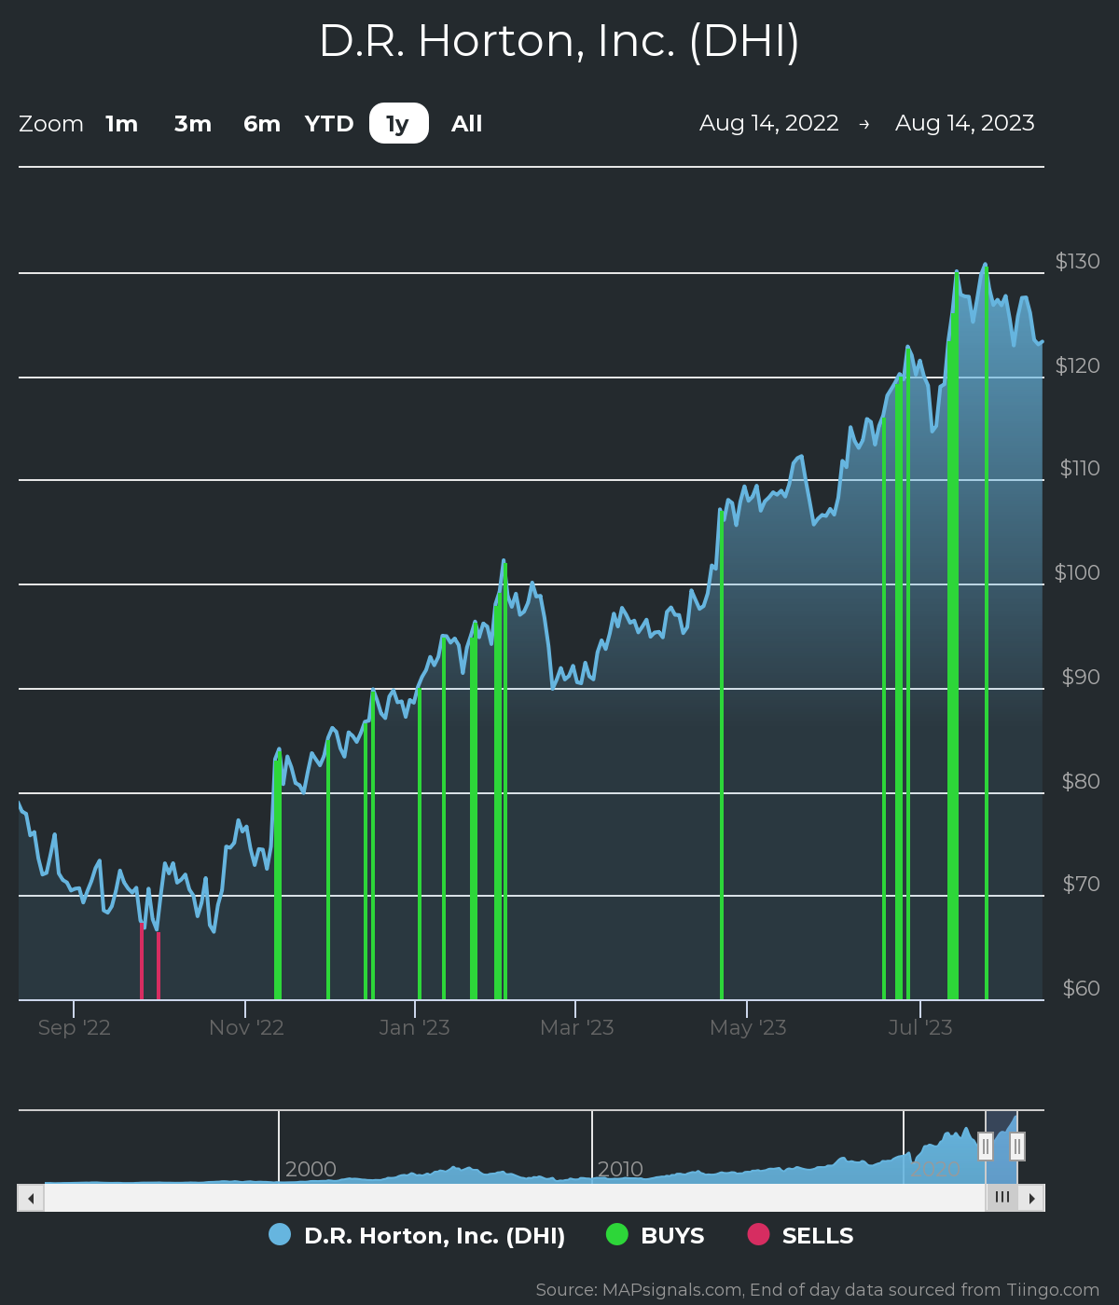Viewport: 1119px width, 1305px height.
Task: Click the $70 axis label
Action: point(1081,884)
